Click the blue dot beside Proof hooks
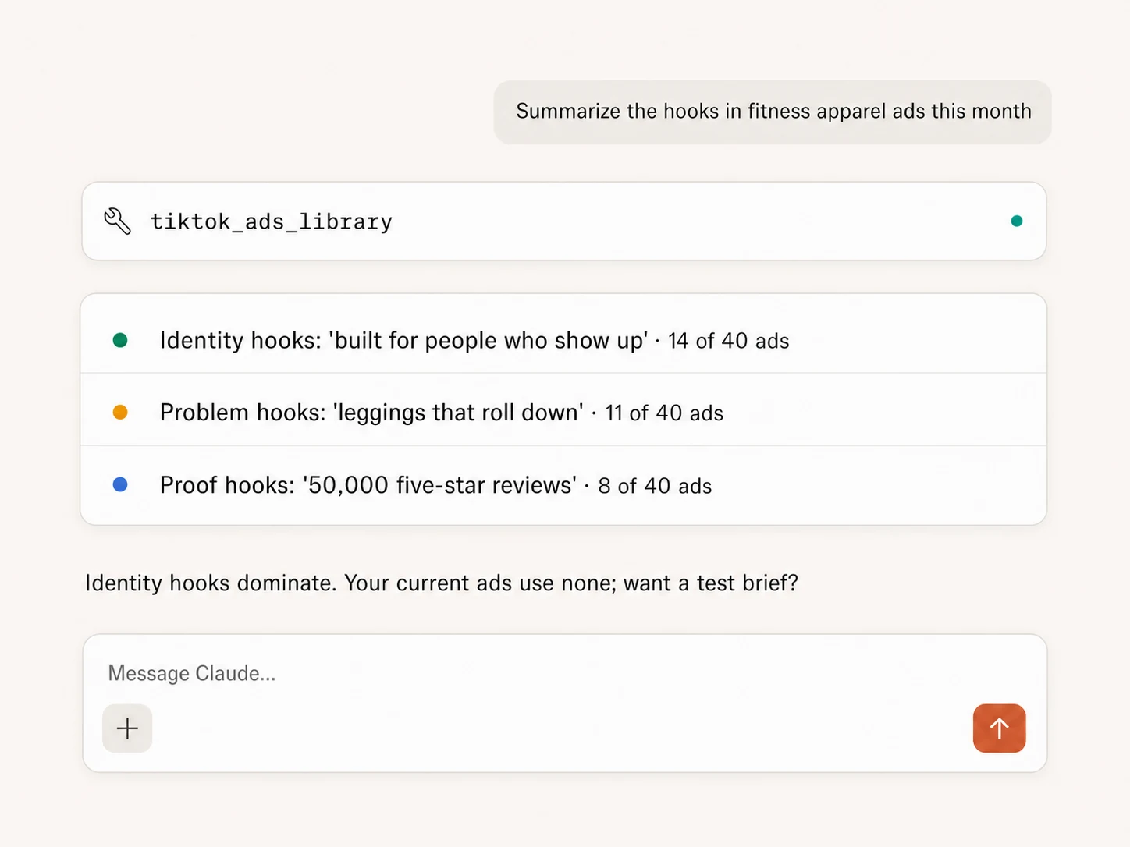This screenshot has height=847, width=1130. (120, 485)
